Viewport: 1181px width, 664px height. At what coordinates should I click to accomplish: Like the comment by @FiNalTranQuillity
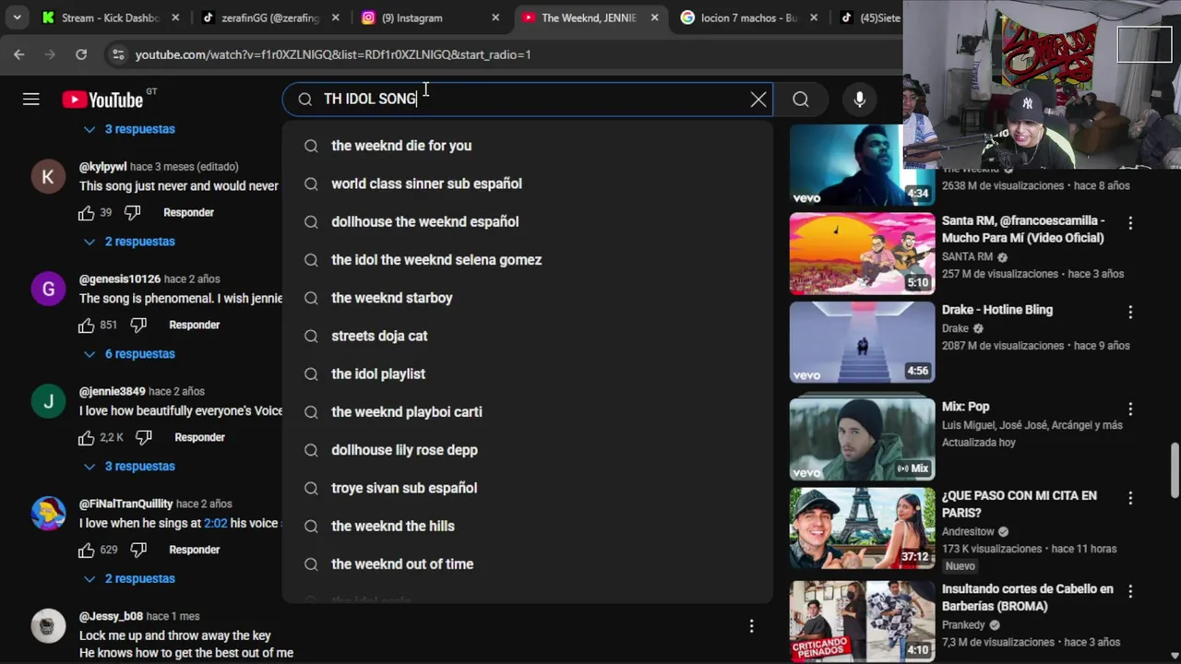[87, 550]
